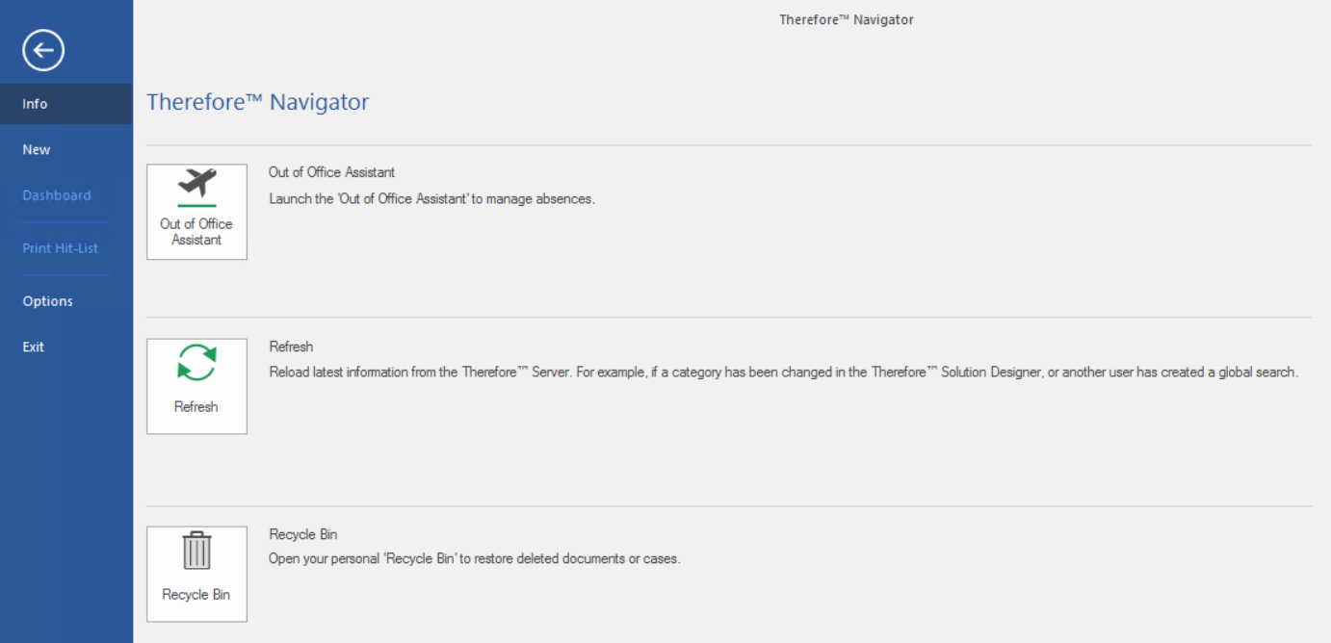Click the Recycle Bin heading label
Screen dimensions: 1331x643
coord(303,533)
